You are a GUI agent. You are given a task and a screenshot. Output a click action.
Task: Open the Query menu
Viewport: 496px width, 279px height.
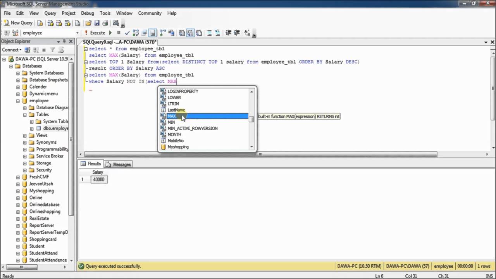point(50,13)
